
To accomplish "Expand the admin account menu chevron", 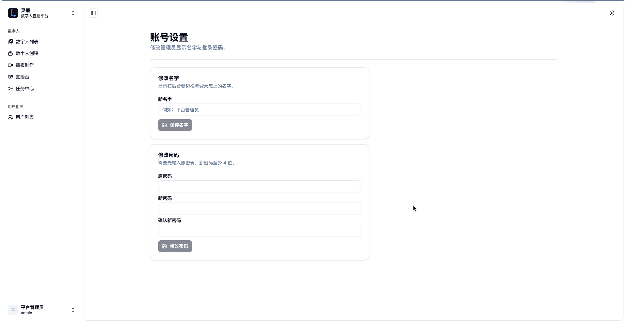I will [x=73, y=310].
